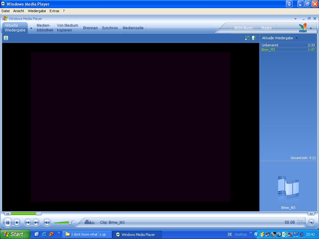Open the MSN Music service
Screen dimensions: 319x239
tap(244, 28)
